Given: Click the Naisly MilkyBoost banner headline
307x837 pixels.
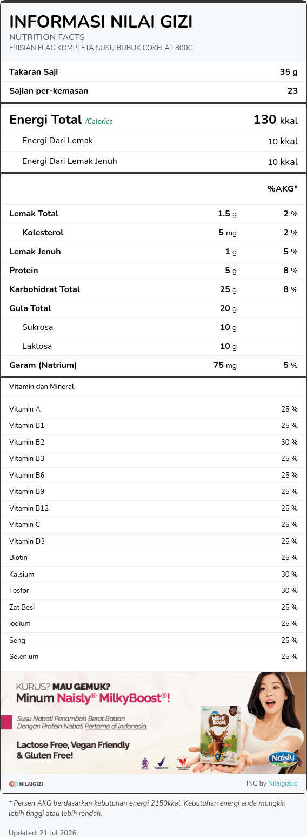Looking at the screenshot, I should tap(93, 698).
